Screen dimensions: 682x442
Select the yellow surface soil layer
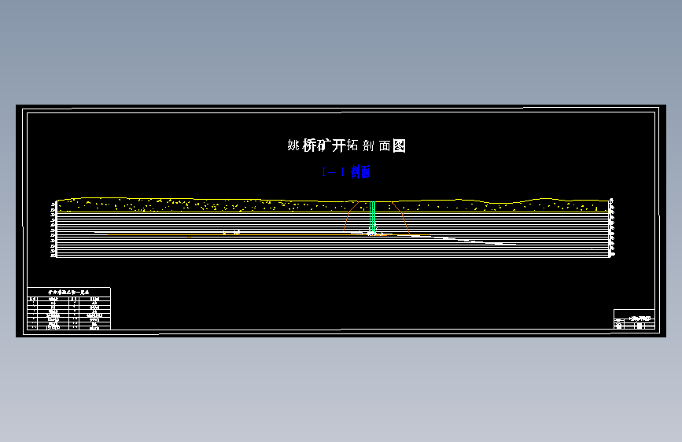click(x=334, y=205)
